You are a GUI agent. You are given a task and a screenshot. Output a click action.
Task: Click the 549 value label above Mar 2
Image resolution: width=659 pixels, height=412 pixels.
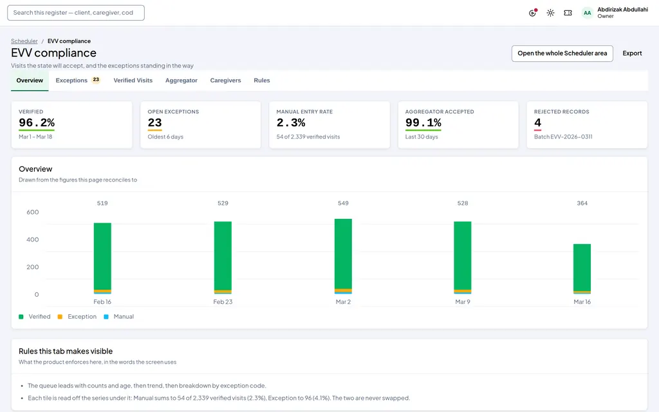click(x=343, y=203)
